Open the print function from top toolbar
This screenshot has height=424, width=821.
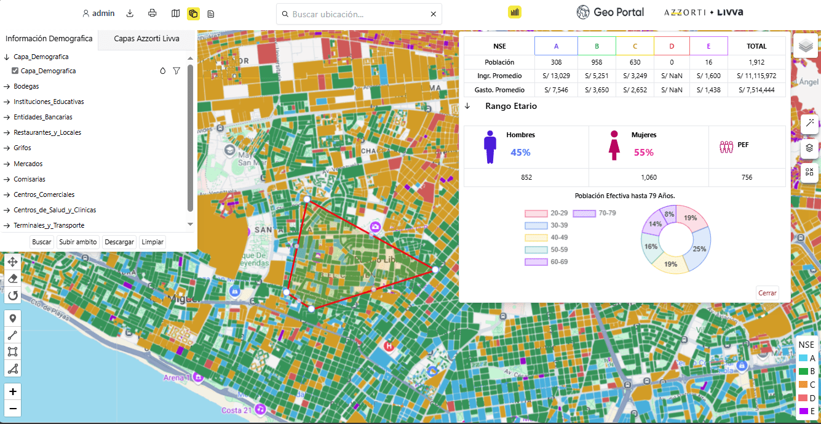pos(153,12)
